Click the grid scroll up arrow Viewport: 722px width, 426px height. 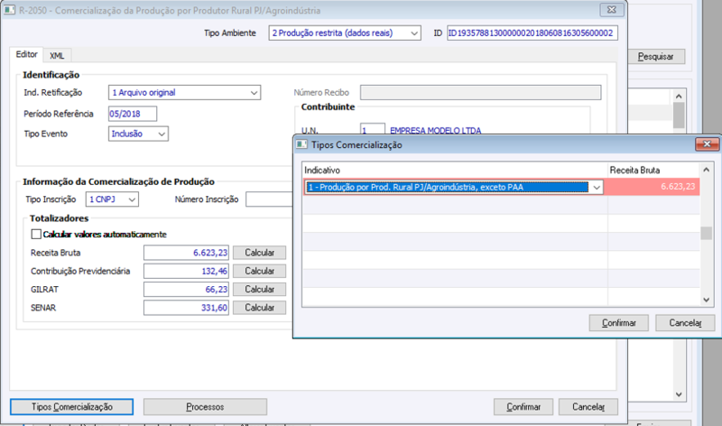(x=707, y=170)
